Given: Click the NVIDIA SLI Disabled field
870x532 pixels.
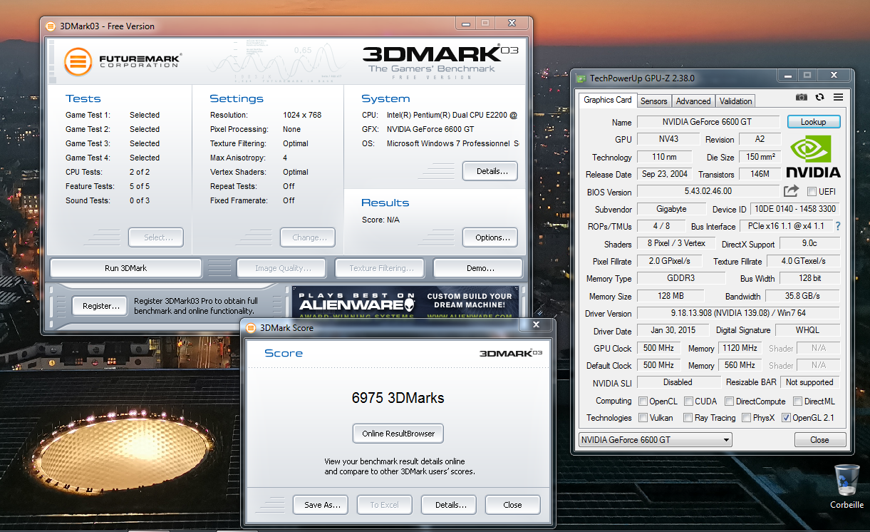Looking at the screenshot, I should tap(678, 382).
